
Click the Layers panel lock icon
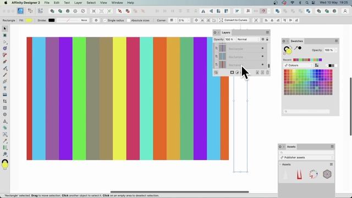(267, 39)
